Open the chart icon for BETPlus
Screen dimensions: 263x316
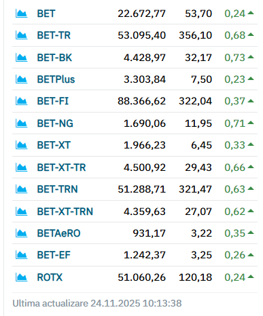point(21,79)
